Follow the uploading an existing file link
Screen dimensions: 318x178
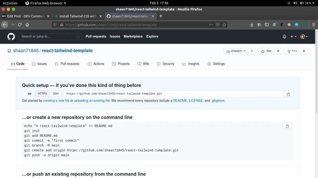[92, 101]
